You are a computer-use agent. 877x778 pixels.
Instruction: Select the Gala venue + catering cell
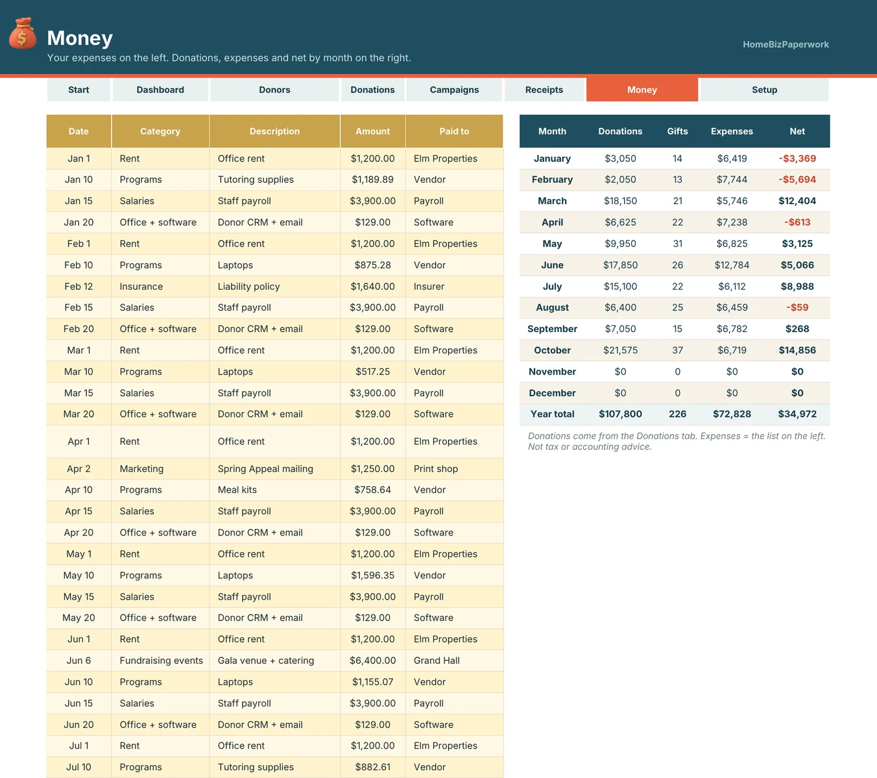(274, 661)
